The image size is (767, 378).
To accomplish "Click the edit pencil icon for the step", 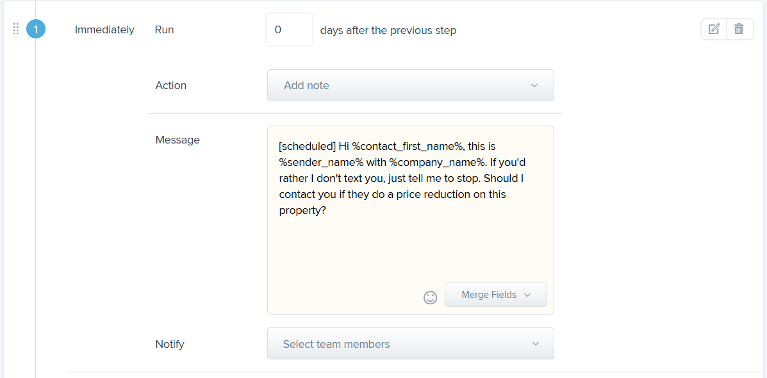I will (714, 29).
